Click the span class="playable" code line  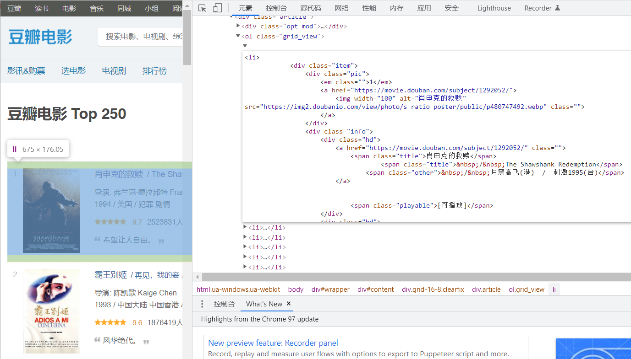422,205
